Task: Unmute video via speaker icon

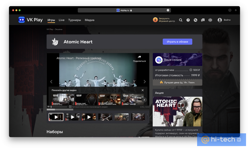Action: tap(49, 107)
